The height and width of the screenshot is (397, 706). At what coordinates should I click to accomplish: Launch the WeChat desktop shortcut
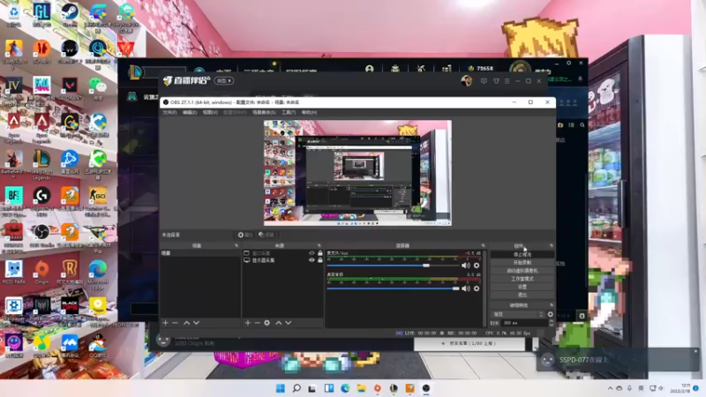click(x=98, y=86)
